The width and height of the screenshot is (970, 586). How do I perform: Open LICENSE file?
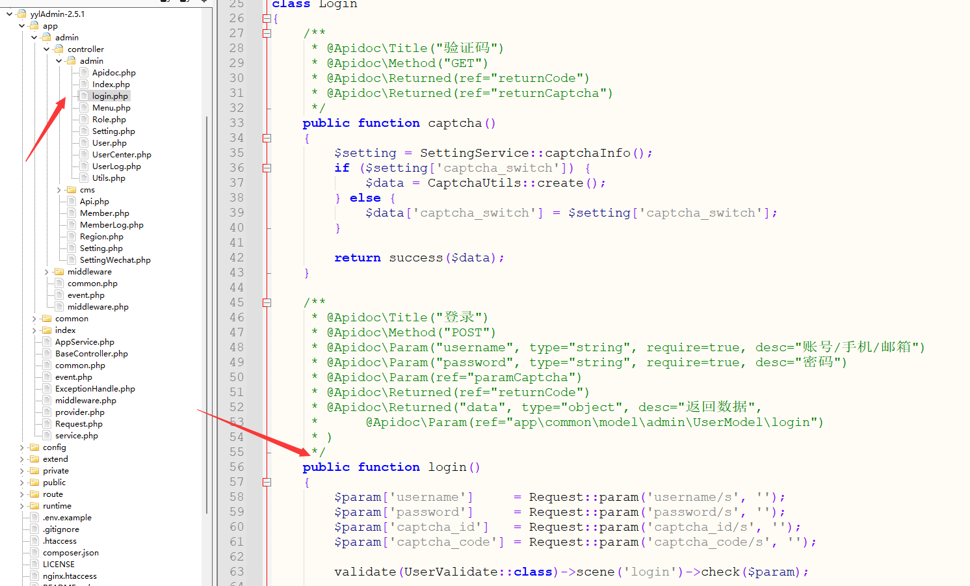pos(59,564)
